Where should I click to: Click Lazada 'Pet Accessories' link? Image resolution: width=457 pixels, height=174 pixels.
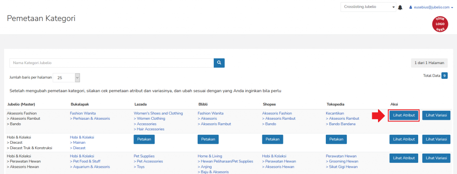tap(148, 161)
